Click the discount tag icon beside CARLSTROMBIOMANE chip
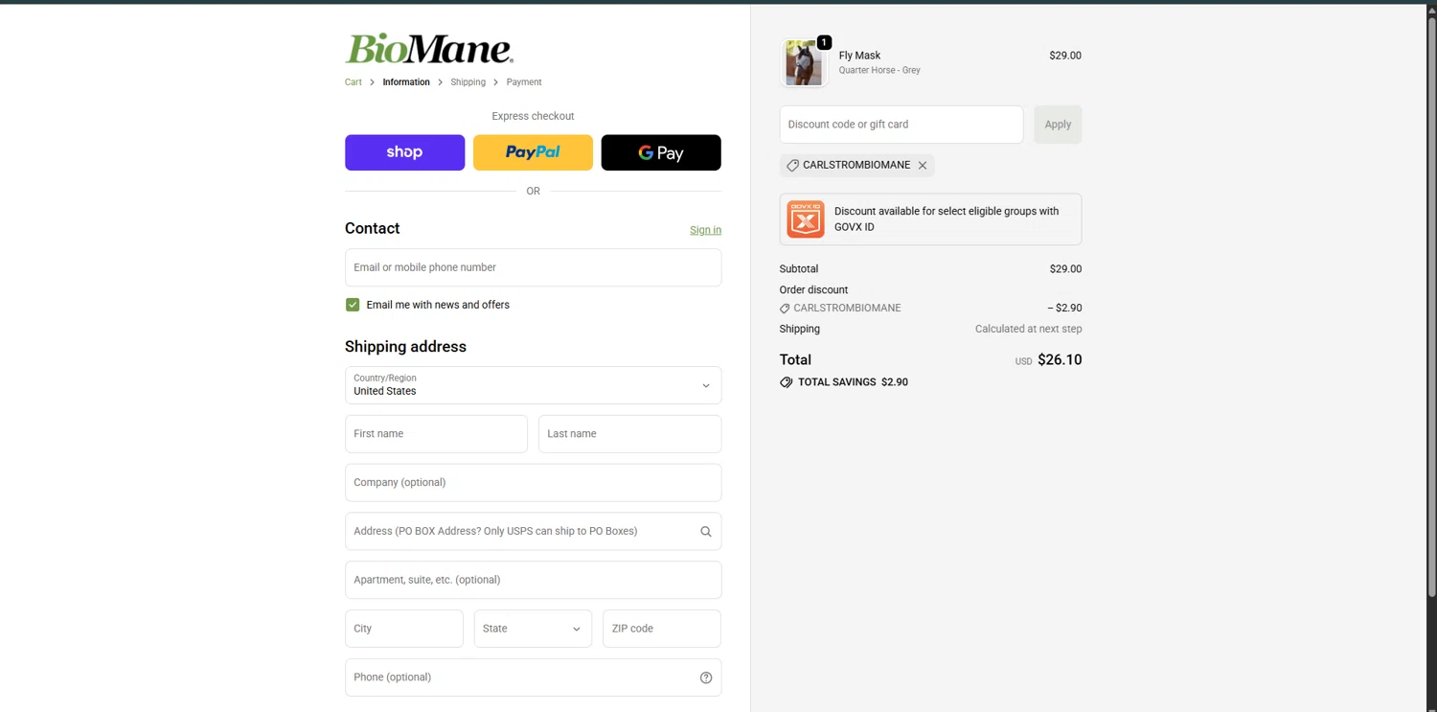The width and height of the screenshot is (1437, 712). coord(792,166)
